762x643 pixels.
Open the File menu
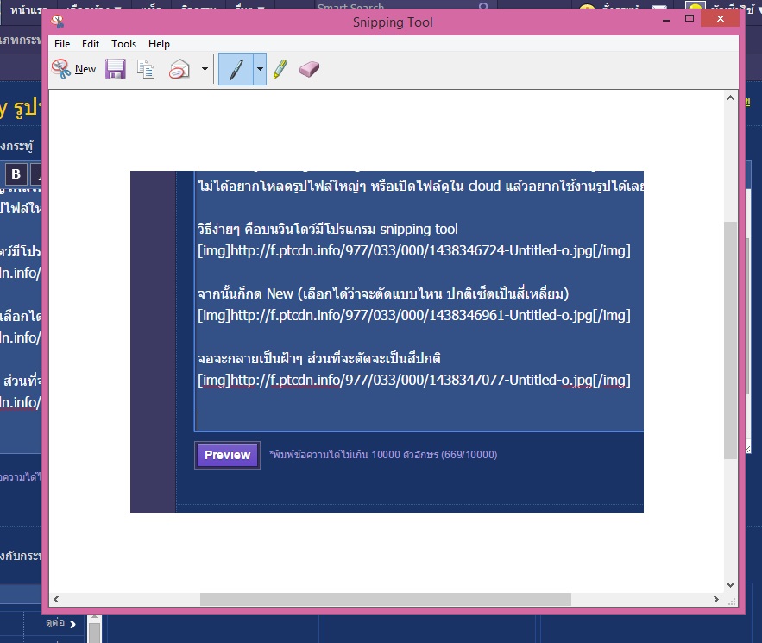pyautogui.click(x=62, y=44)
